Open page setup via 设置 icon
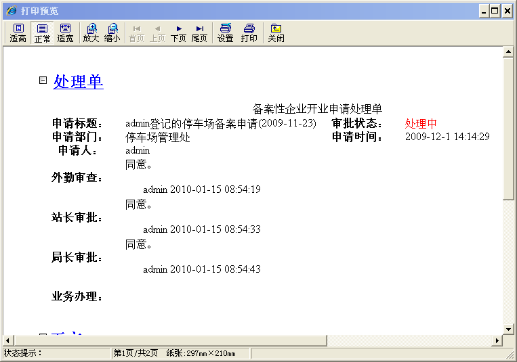Viewport: 517px width, 362px height. 225,32
